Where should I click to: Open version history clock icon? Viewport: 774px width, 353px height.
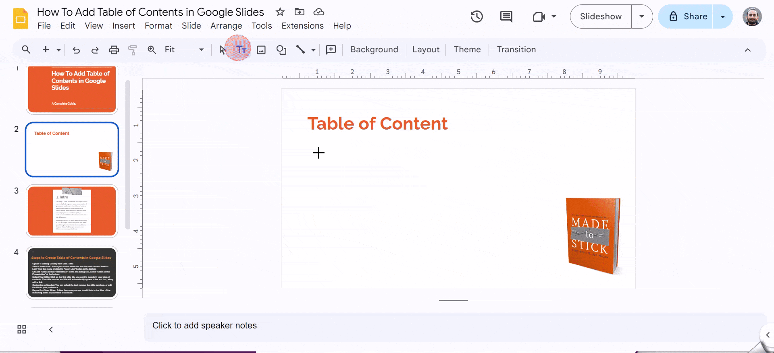pyautogui.click(x=476, y=17)
